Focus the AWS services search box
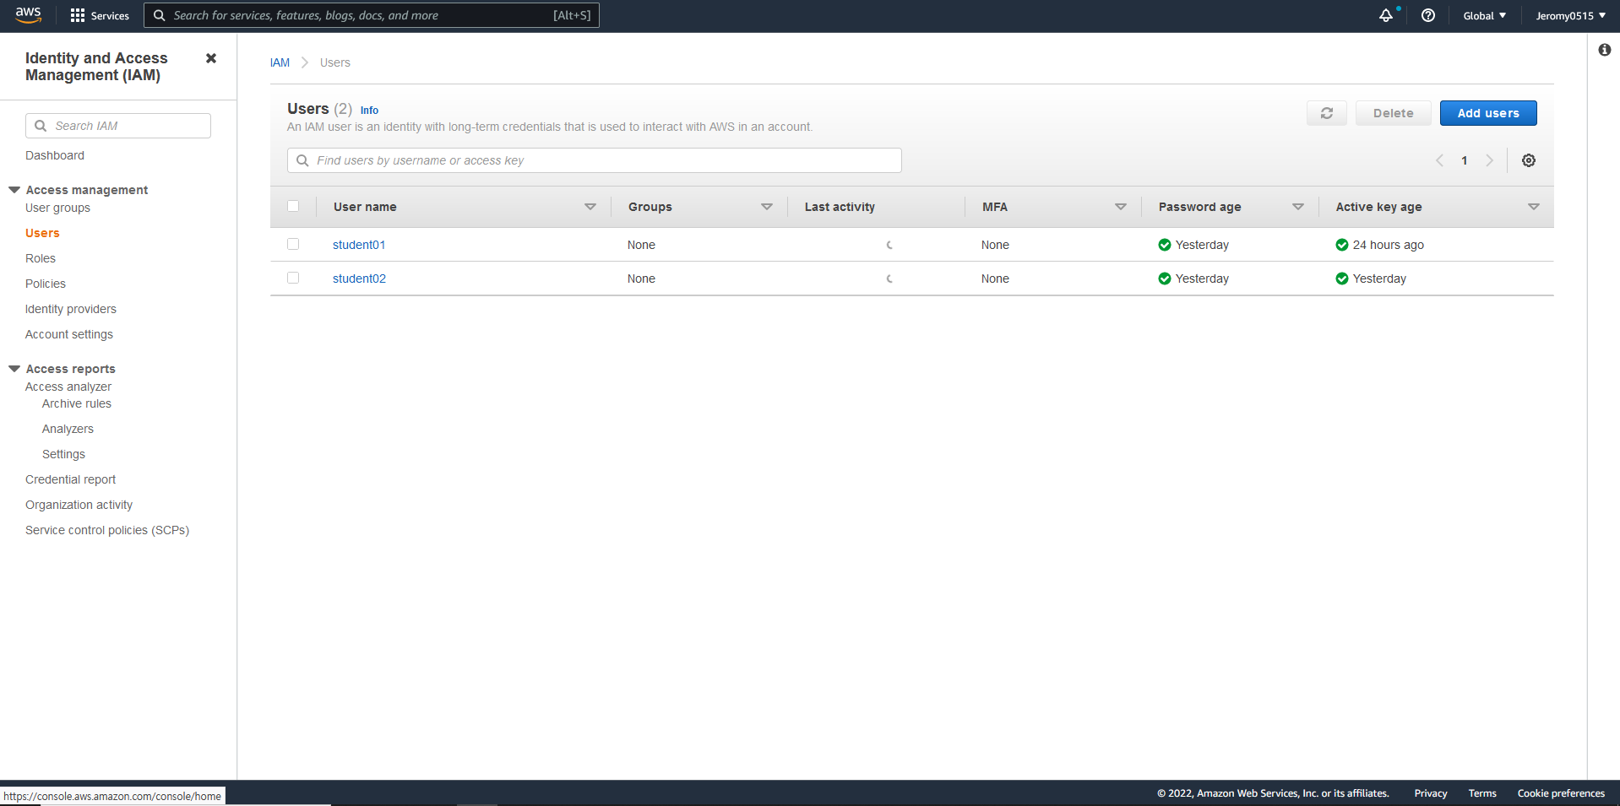1620x806 pixels. pos(372,15)
